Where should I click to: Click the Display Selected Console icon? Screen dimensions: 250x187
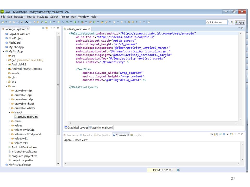coord(224,134)
